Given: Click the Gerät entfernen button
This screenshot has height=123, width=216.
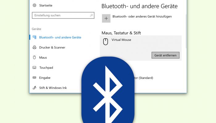Looking at the screenshot, I should 165,55.
